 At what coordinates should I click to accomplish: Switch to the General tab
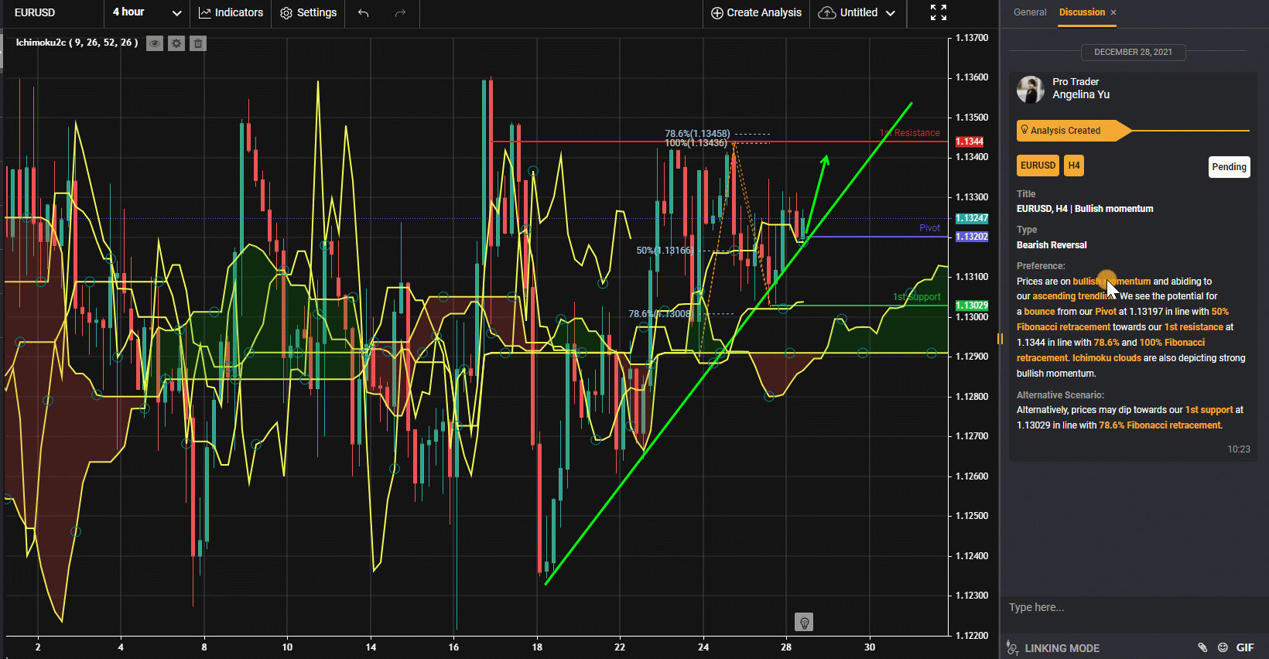click(x=1030, y=12)
